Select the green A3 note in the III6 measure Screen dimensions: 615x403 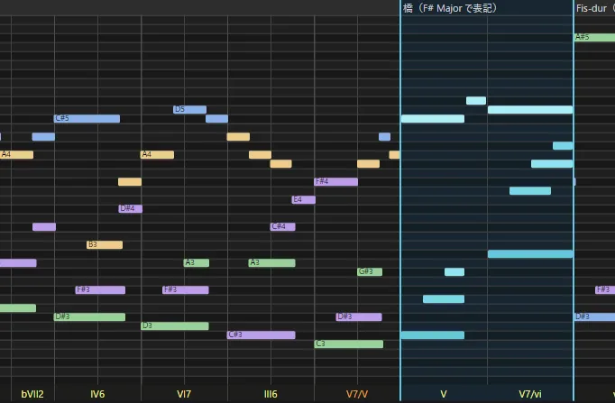[x=271, y=262]
